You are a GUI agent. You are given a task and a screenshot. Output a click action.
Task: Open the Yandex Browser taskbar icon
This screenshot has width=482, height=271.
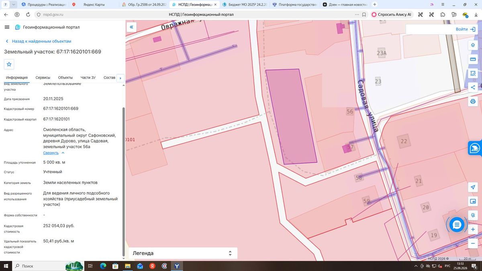[176, 266]
